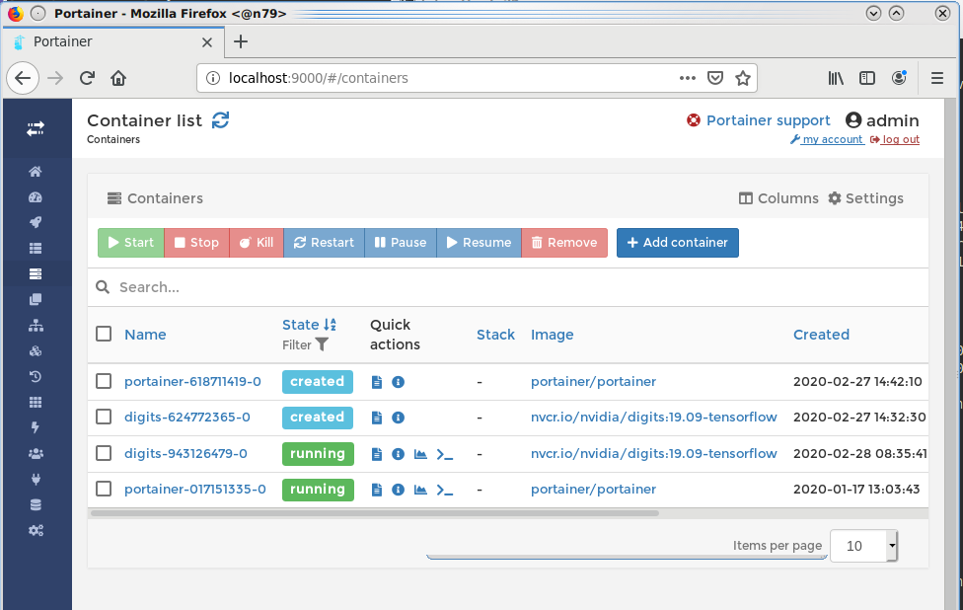Open Settings cogs icon in sidebar
963x610 pixels.
tap(36, 530)
